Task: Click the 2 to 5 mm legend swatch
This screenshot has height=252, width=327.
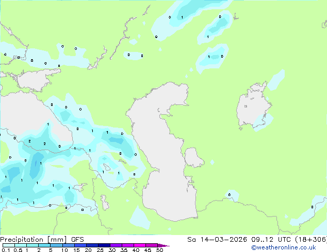Action: [44, 245]
